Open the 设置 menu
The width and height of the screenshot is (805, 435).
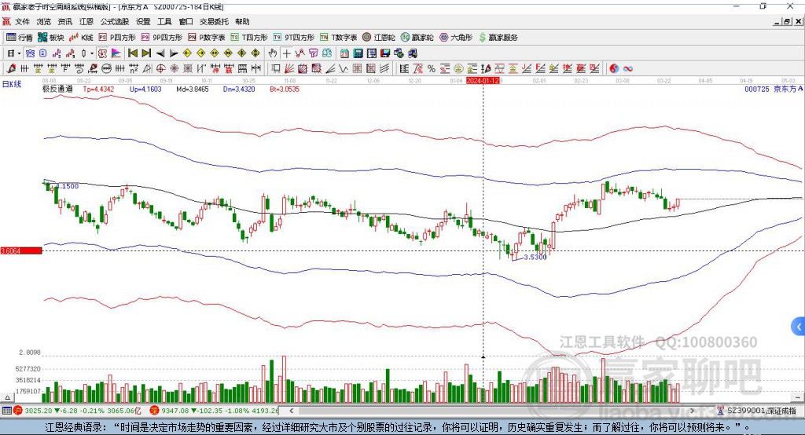pyautogui.click(x=143, y=21)
